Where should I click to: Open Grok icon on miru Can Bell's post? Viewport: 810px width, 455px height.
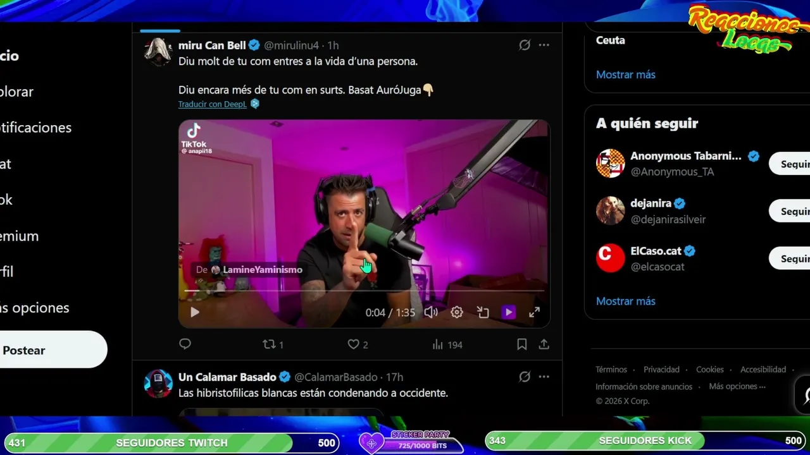(525, 45)
